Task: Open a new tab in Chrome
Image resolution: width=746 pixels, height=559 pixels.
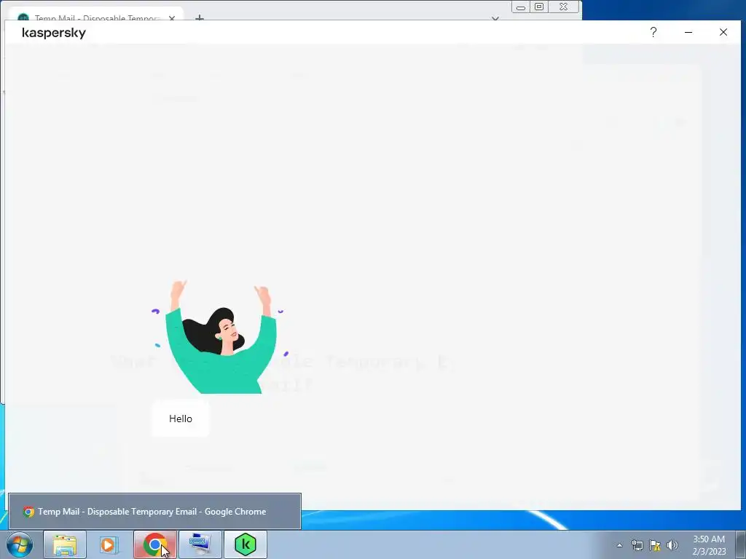Action: [x=200, y=18]
